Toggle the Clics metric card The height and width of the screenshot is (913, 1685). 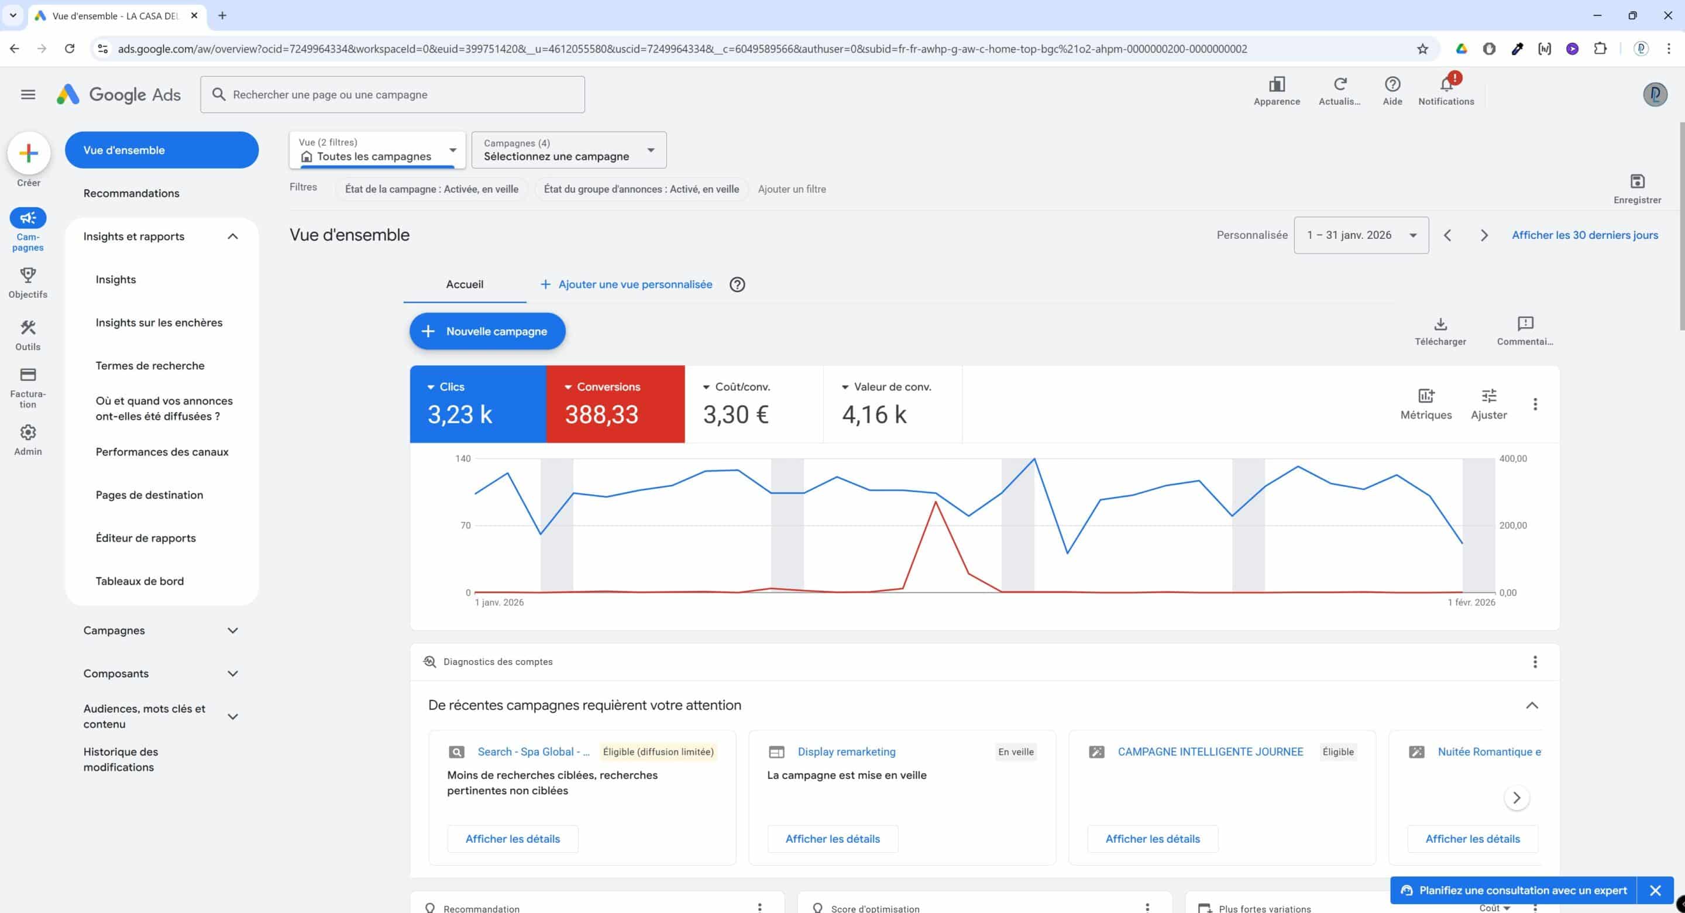477,404
